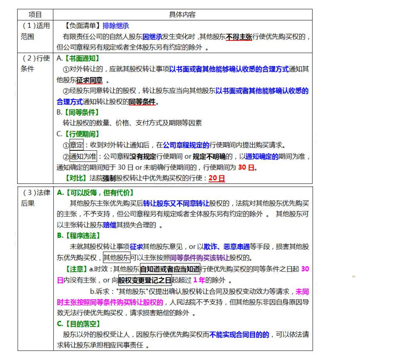This screenshot has width=397, height=361.
Task: Click the underlined '征求同意' text
Action: (x=90, y=80)
